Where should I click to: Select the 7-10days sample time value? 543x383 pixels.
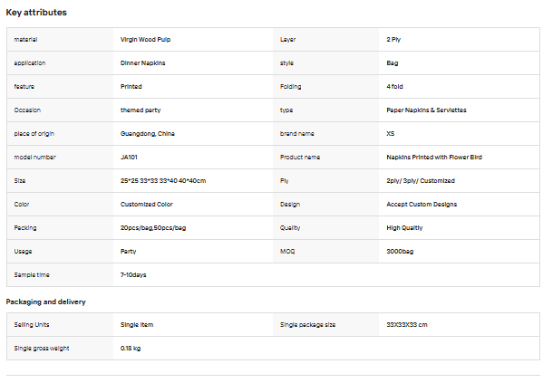pyautogui.click(x=133, y=274)
